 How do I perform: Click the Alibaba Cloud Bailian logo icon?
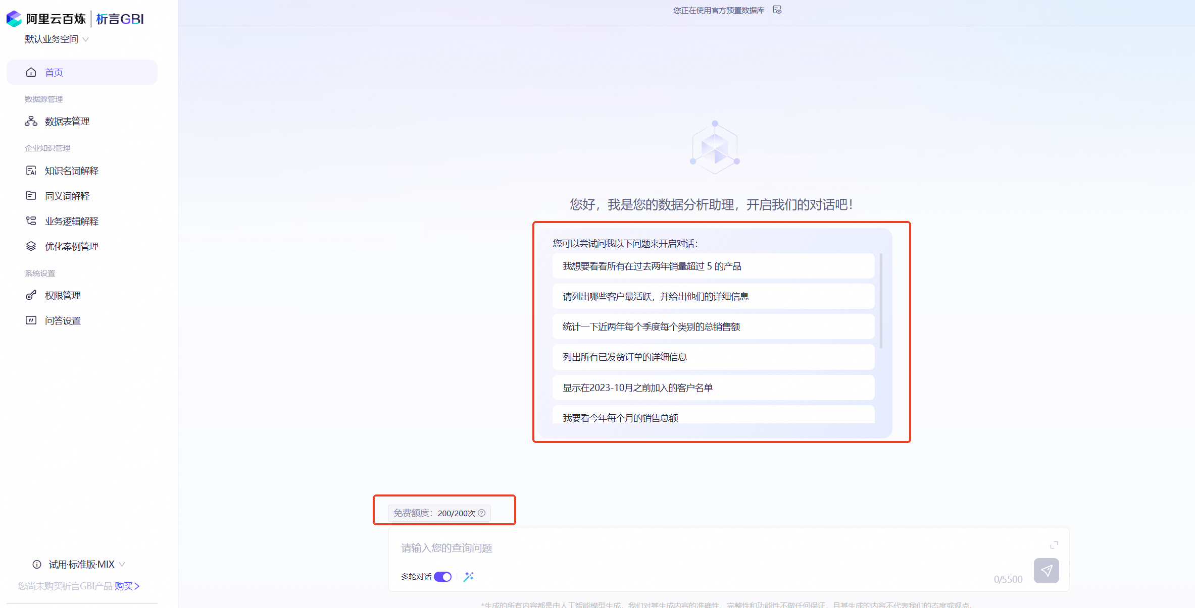tap(14, 19)
